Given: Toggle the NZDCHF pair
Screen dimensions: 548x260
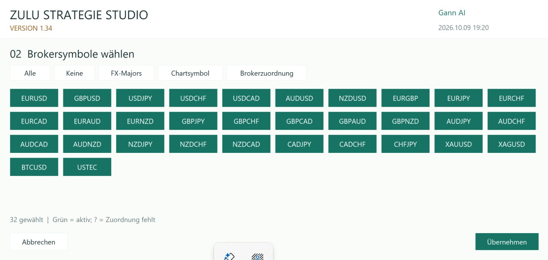Looking at the screenshot, I should (x=194, y=144).
